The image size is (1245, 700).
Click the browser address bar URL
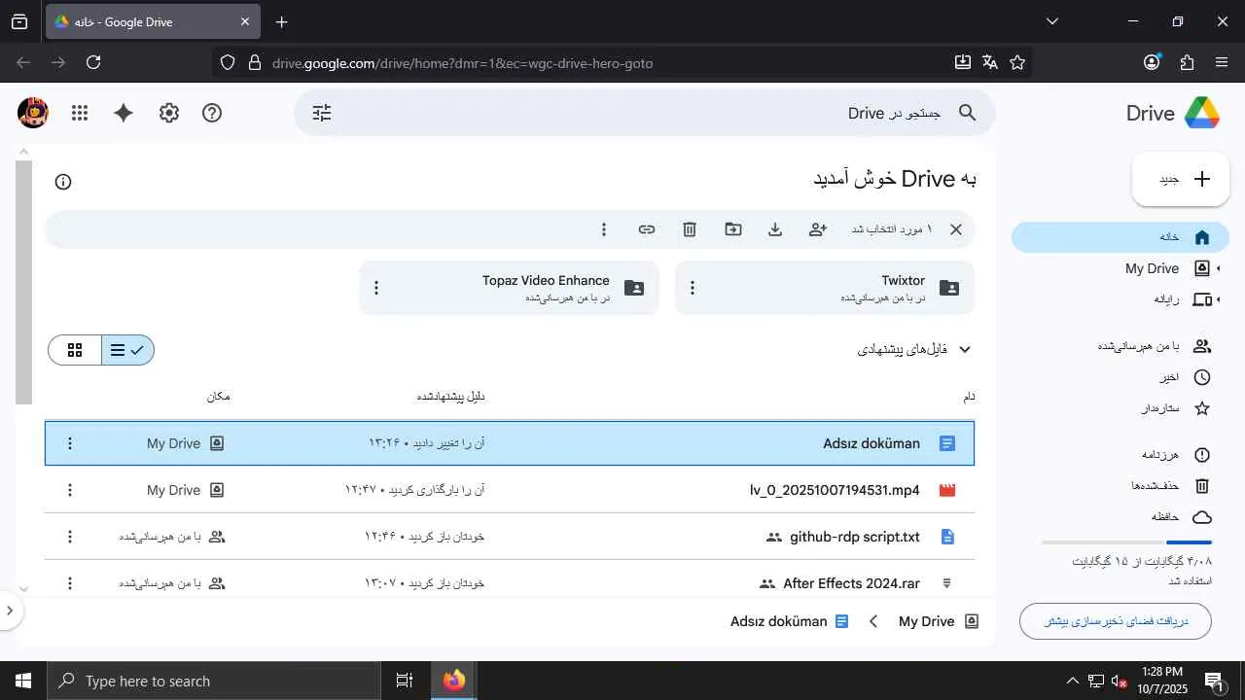pos(463,63)
